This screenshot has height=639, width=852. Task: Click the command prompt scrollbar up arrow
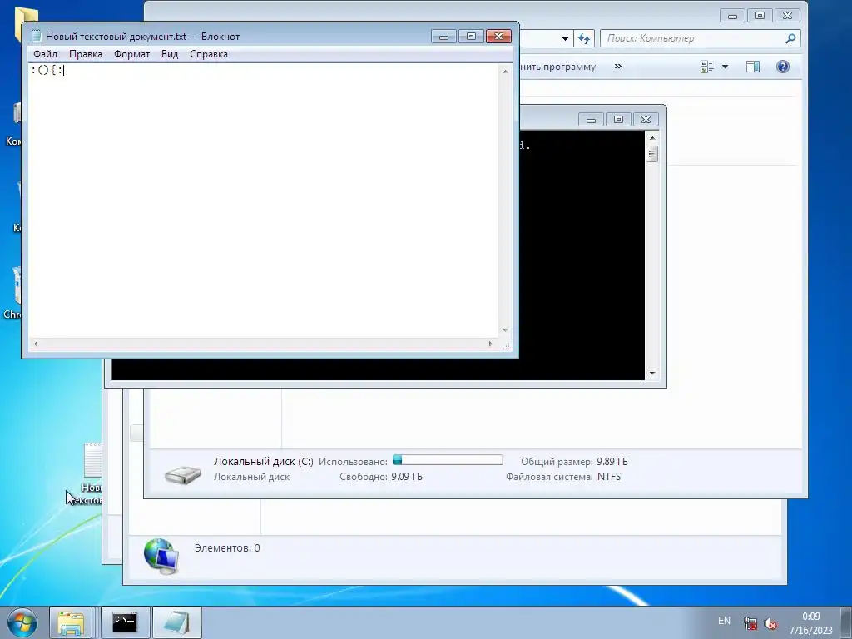coord(652,138)
